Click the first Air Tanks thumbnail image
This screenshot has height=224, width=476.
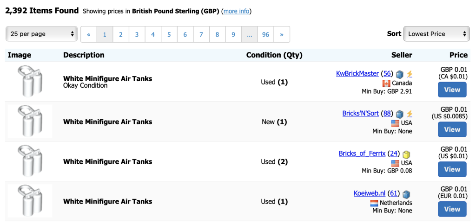30,81
